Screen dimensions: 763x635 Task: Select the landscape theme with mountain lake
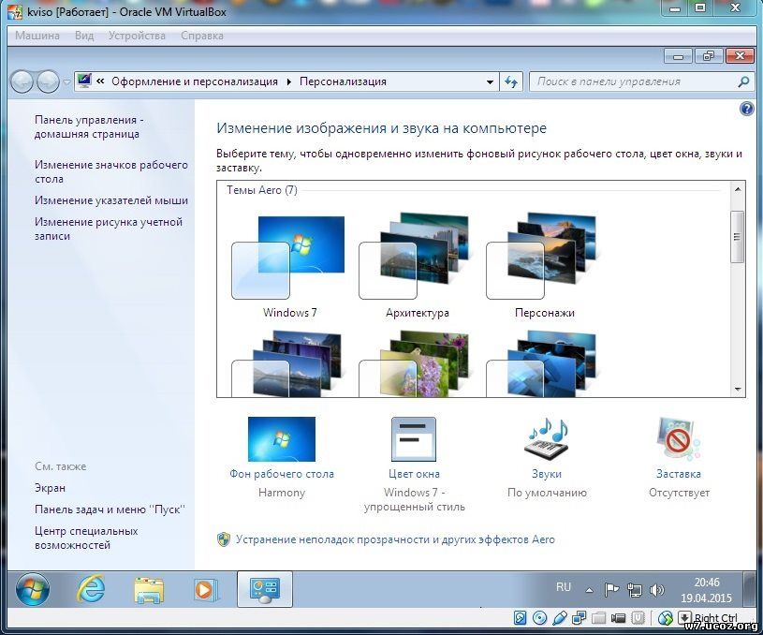pos(289,363)
